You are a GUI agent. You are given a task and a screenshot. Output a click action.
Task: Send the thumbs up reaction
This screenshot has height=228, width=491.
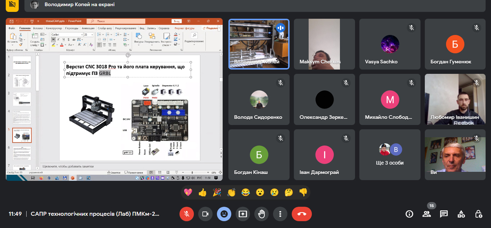pyautogui.click(x=203, y=192)
